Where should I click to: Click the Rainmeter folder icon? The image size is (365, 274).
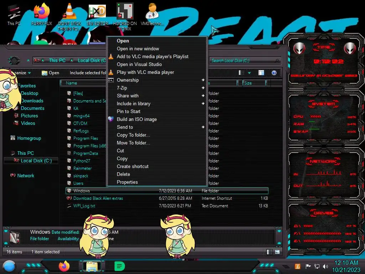point(69,168)
